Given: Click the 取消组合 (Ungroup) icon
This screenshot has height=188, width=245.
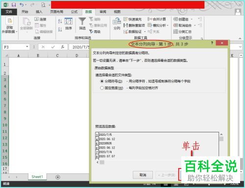Looking at the screenshot, I should pyautogui.click(x=175, y=25).
